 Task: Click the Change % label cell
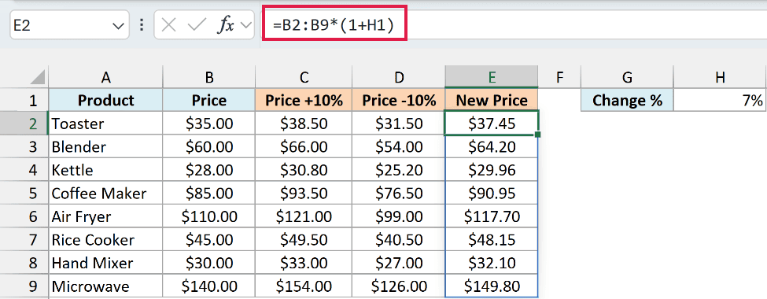627,100
